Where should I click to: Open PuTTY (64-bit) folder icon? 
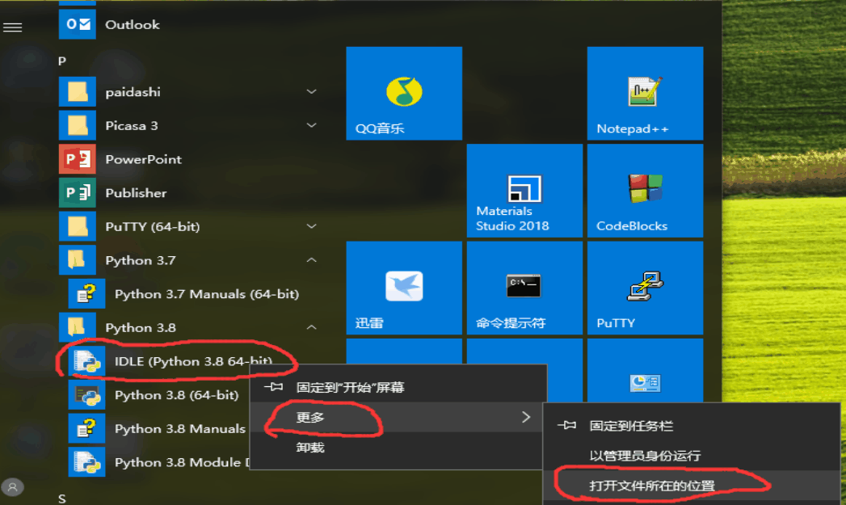(77, 226)
